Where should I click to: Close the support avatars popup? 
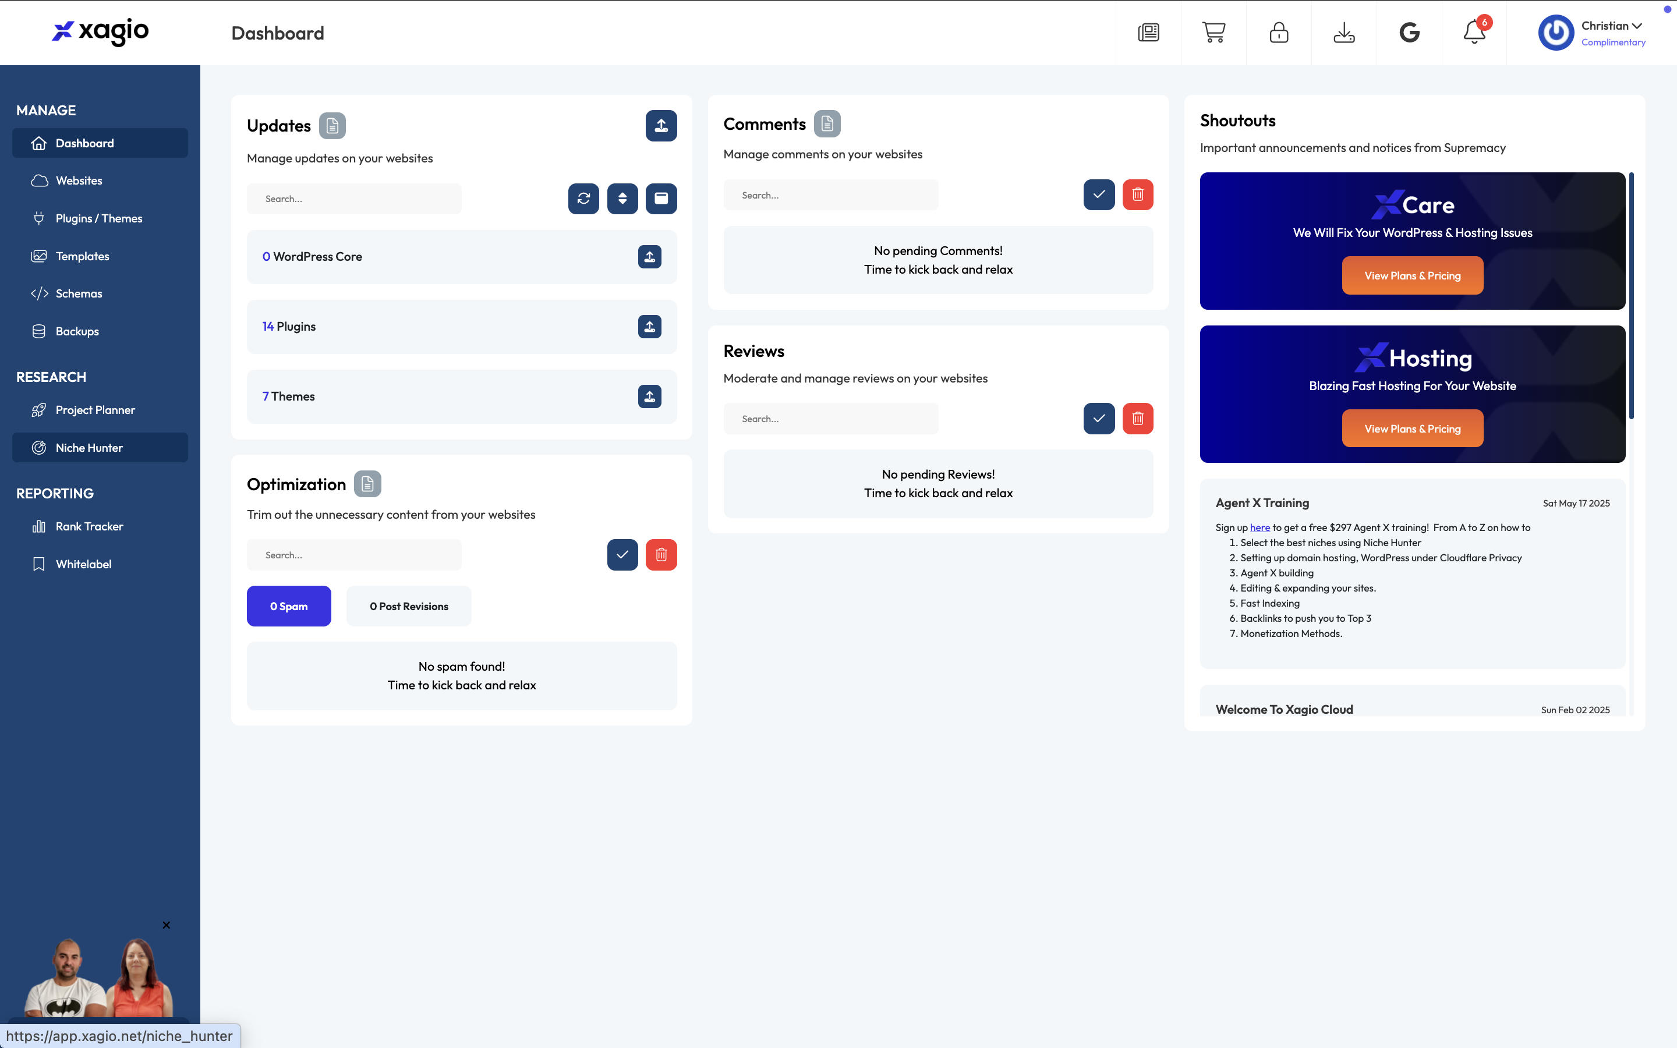(x=167, y=925)
